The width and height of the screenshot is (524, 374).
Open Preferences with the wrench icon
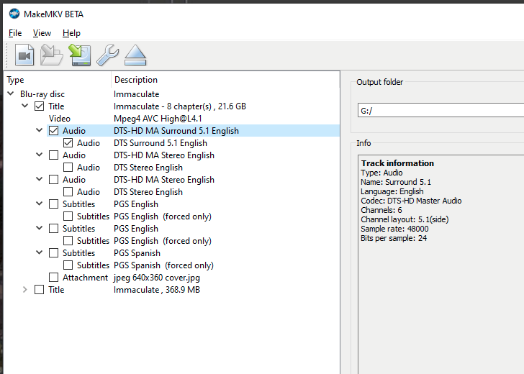(107, 55)
